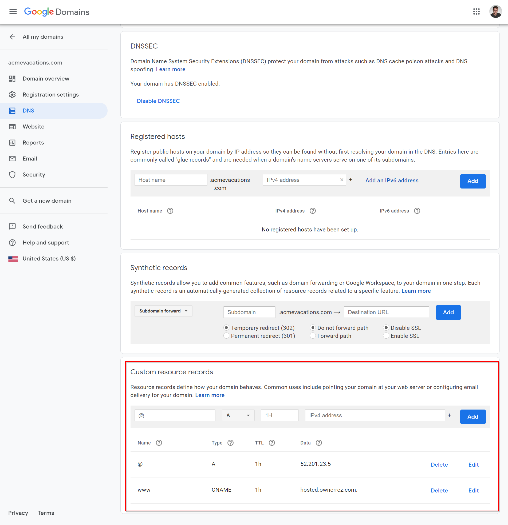Select Do not forward path option
This screenshot has height=525, width=508.
tap(313, 328)
